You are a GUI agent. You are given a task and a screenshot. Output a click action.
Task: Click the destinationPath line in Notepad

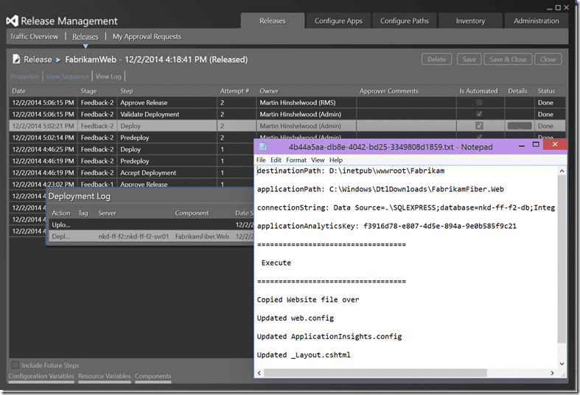pyautogui.click(x=351, y=171)
